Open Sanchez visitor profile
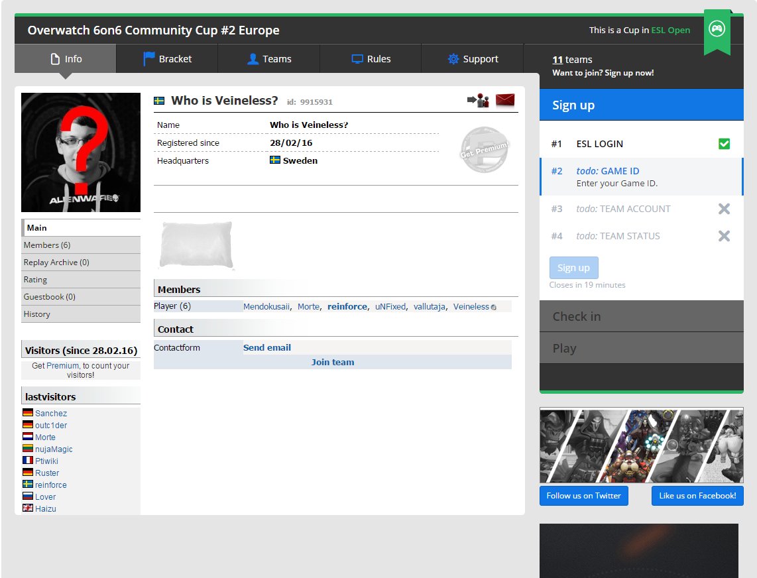The width and height of the screenshot is (757, 578). pyautogui.click(x=50, y=414)
